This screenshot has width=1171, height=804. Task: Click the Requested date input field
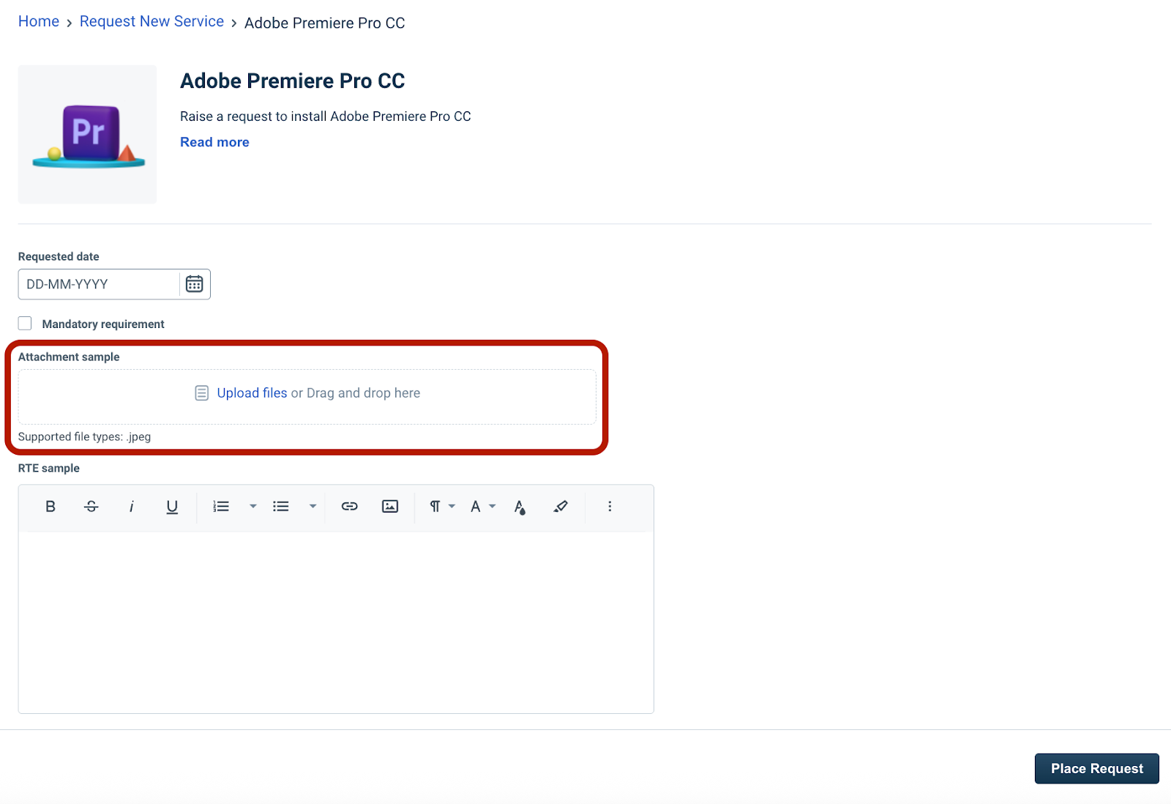(99, 284)
